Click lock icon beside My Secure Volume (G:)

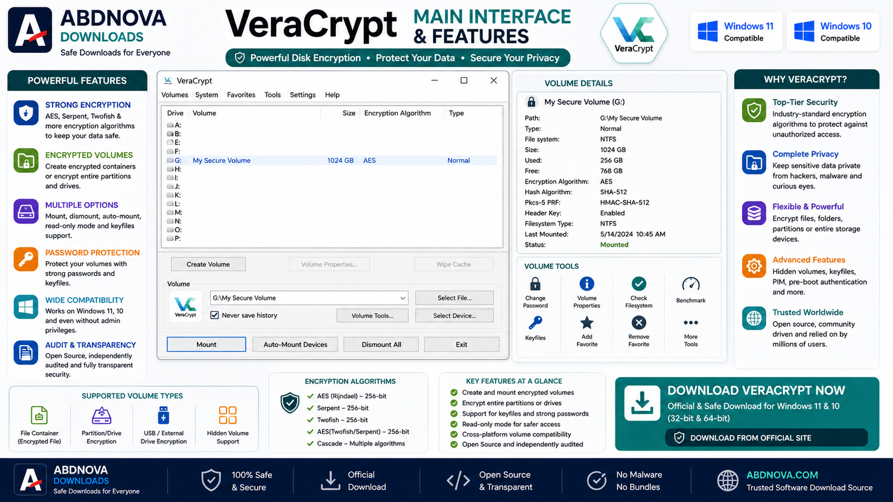531,102
